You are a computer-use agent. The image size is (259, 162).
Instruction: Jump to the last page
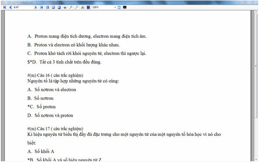pos(41,7)
